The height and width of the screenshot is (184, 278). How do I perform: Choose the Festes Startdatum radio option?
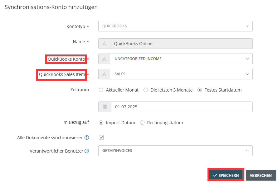[200, 90]
